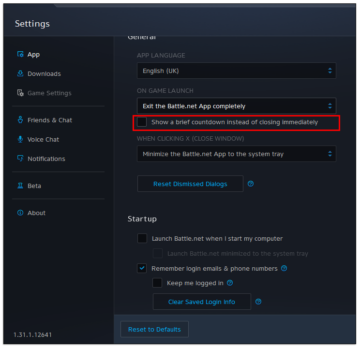Click help icon beside Keep me logged in
This screenshot has height=348, width=360.
click(230, 283)
